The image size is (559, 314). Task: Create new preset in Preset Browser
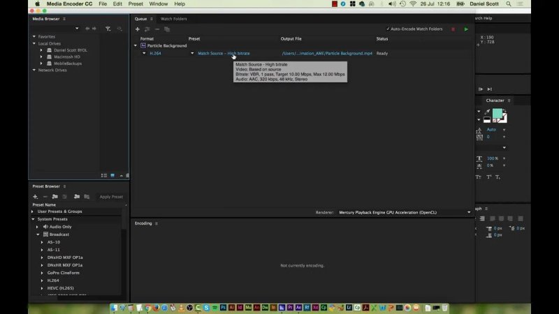coord(35,197)
